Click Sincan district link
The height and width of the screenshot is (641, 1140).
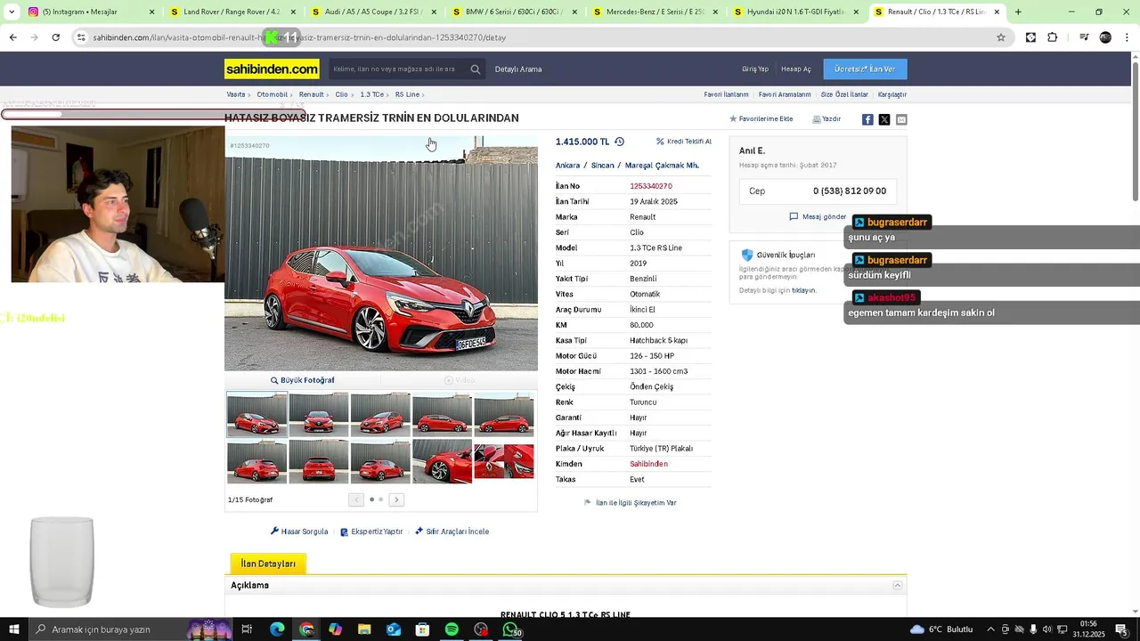click(603, 166)
